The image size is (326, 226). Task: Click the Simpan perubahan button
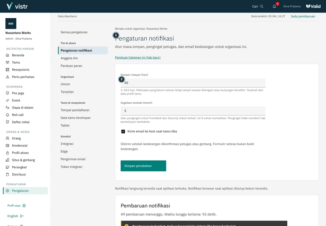[x=143, y=166]
